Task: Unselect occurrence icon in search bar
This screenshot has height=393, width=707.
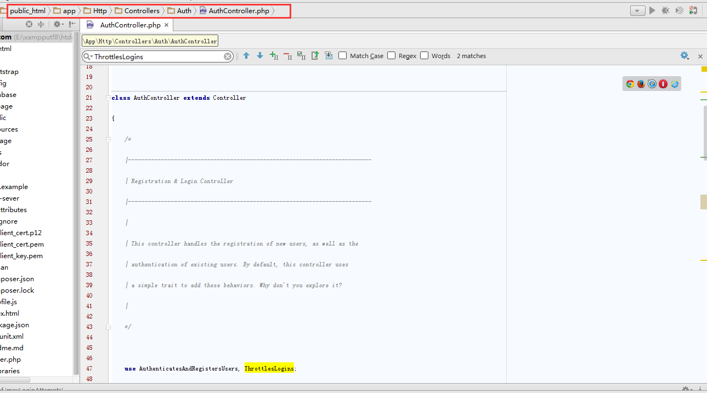Action: (x=287, y=55)
